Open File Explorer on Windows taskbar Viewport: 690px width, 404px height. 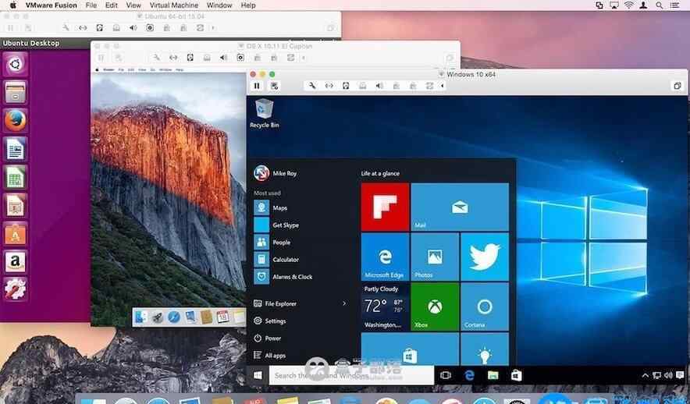click(493, 375)
